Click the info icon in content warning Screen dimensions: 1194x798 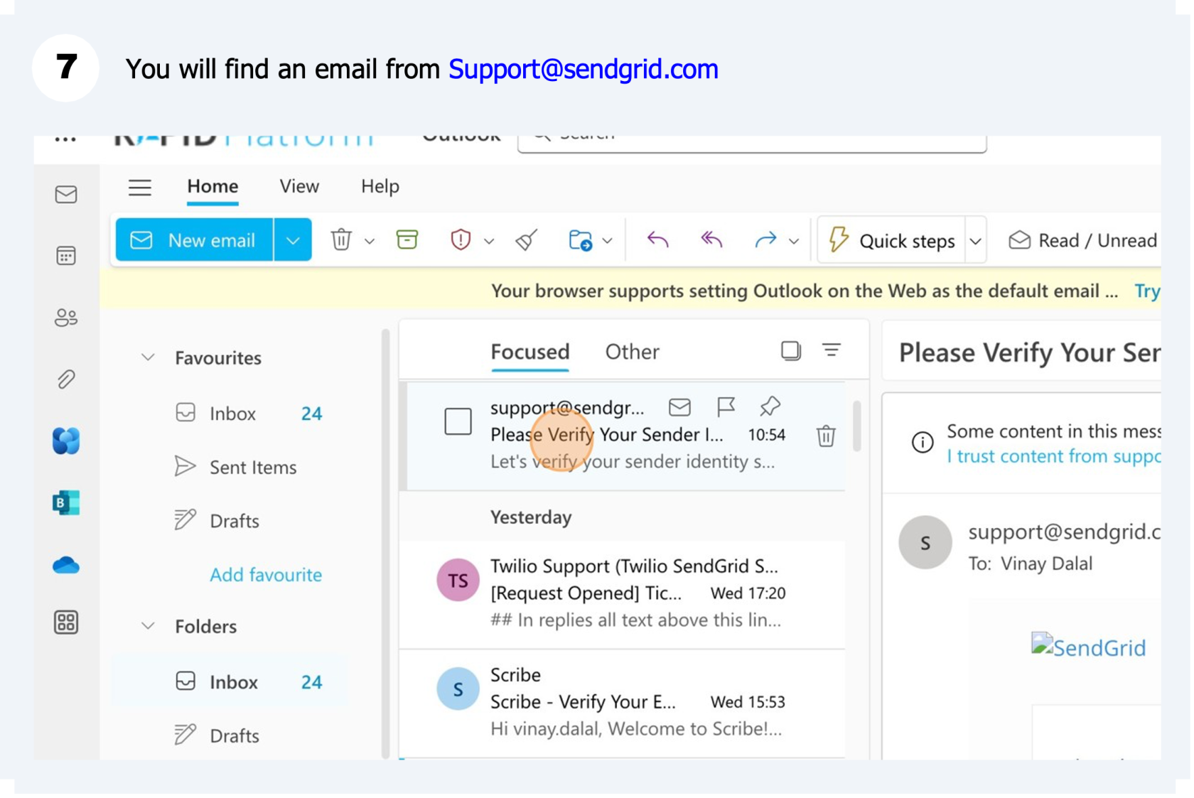click(923, 443)
